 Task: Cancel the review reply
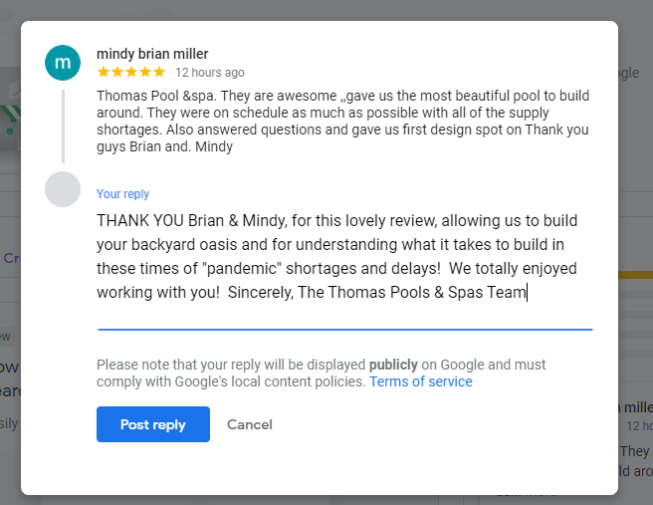(250, 424)
